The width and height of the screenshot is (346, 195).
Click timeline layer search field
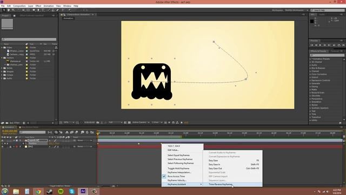32,132
